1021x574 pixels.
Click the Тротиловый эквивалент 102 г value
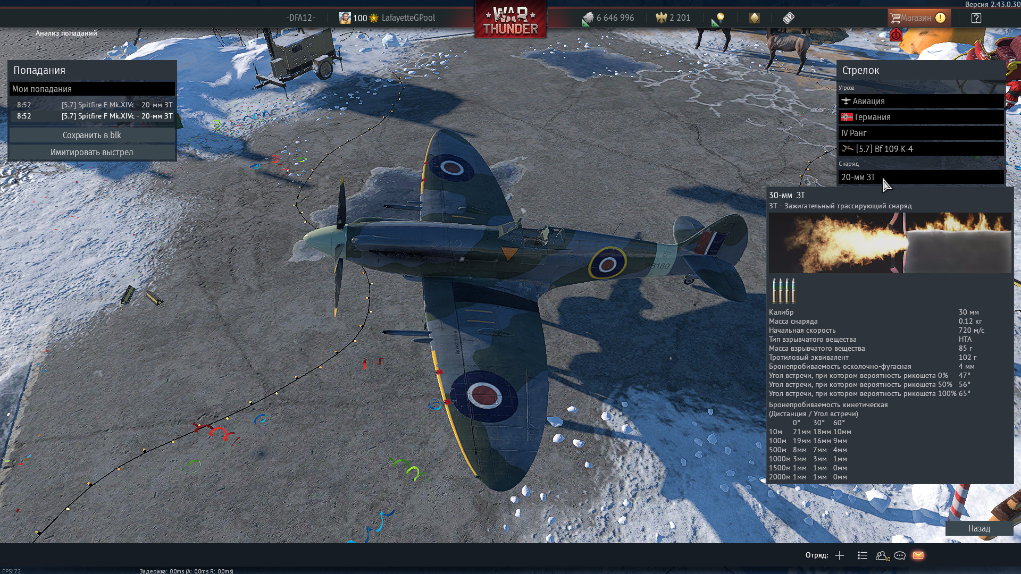[967, 357]
